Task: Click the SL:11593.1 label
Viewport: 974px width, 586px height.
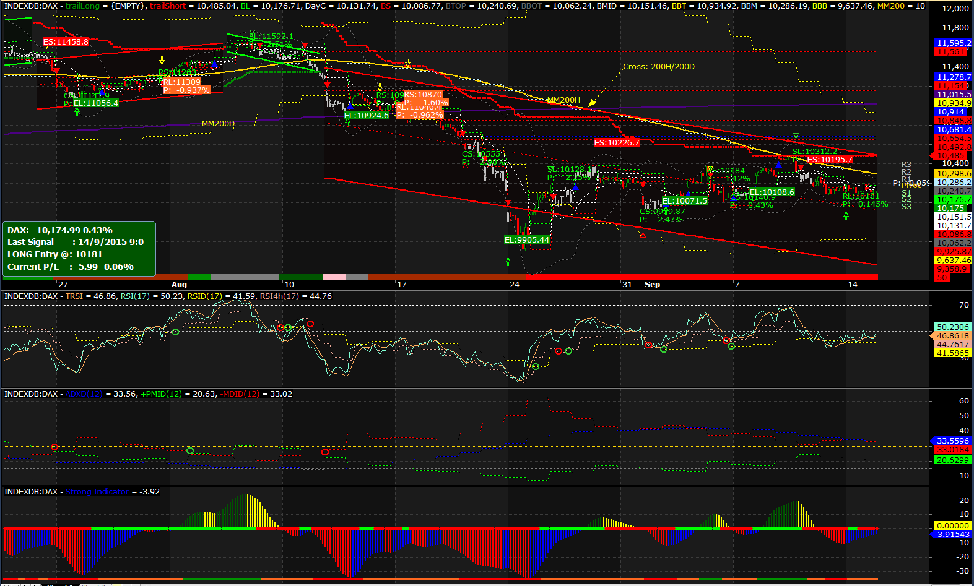Action: pos(271,37)
